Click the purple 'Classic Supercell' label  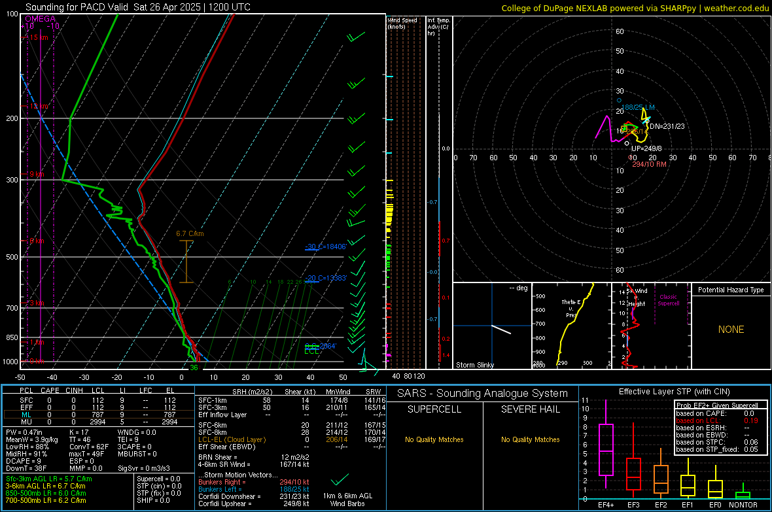click(668, 300)
